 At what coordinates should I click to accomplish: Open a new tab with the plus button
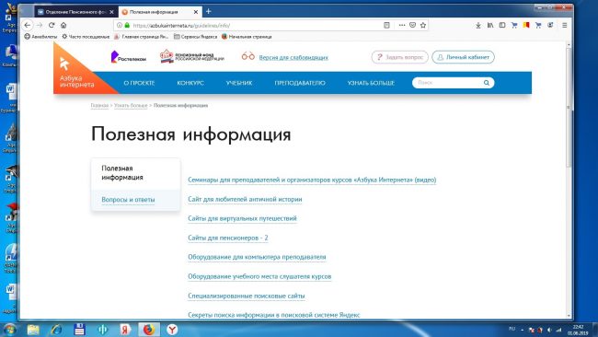pos(208,11)
